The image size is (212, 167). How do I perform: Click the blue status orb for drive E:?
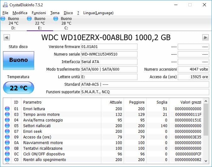click(x=29, y=19)
